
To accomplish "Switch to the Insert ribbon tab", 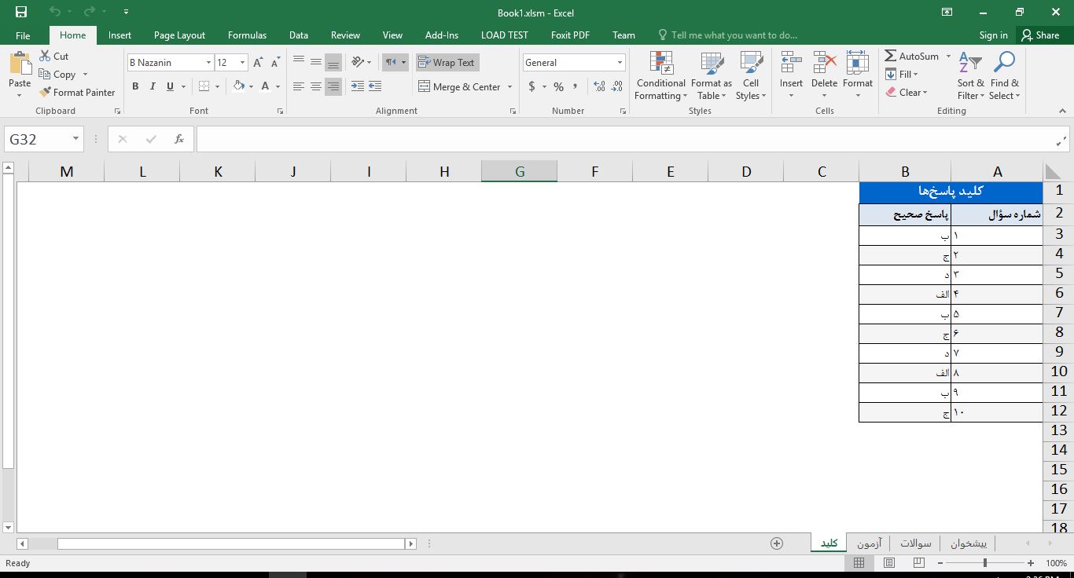I will [x=120, y=35].
